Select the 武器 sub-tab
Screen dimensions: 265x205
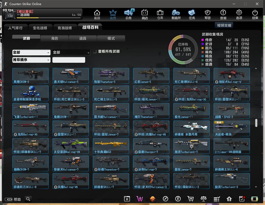[x=26, y=38]
